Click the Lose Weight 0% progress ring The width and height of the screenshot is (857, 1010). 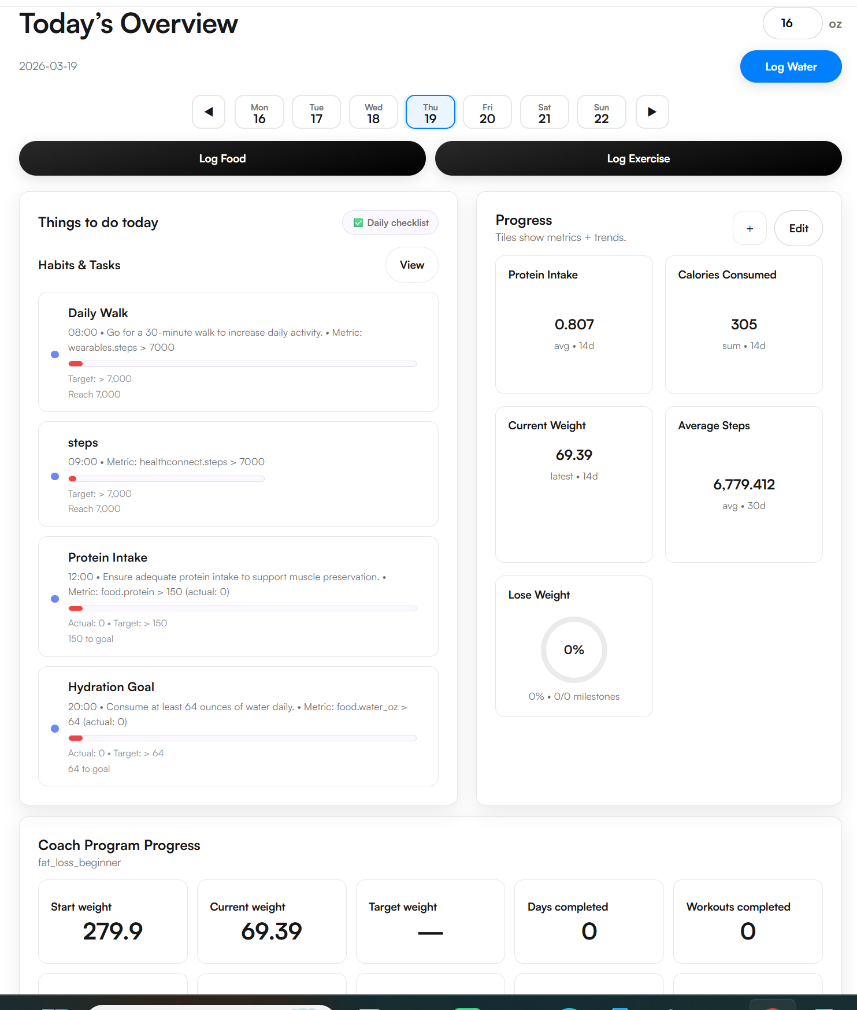pos(574,649)
